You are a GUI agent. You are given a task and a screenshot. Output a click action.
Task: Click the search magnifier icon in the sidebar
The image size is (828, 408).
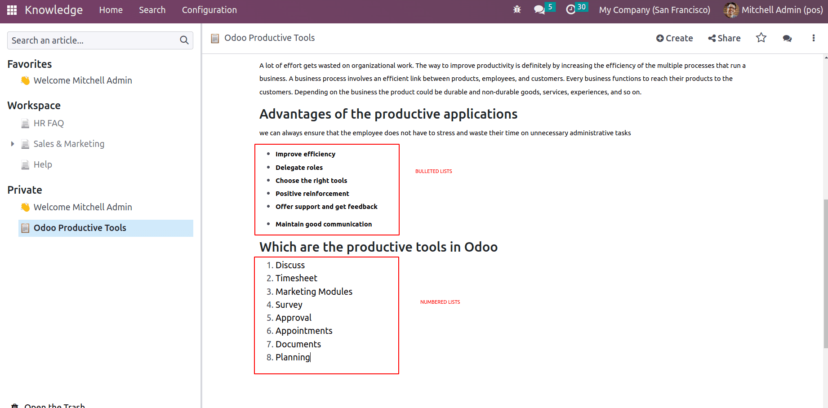184,40
